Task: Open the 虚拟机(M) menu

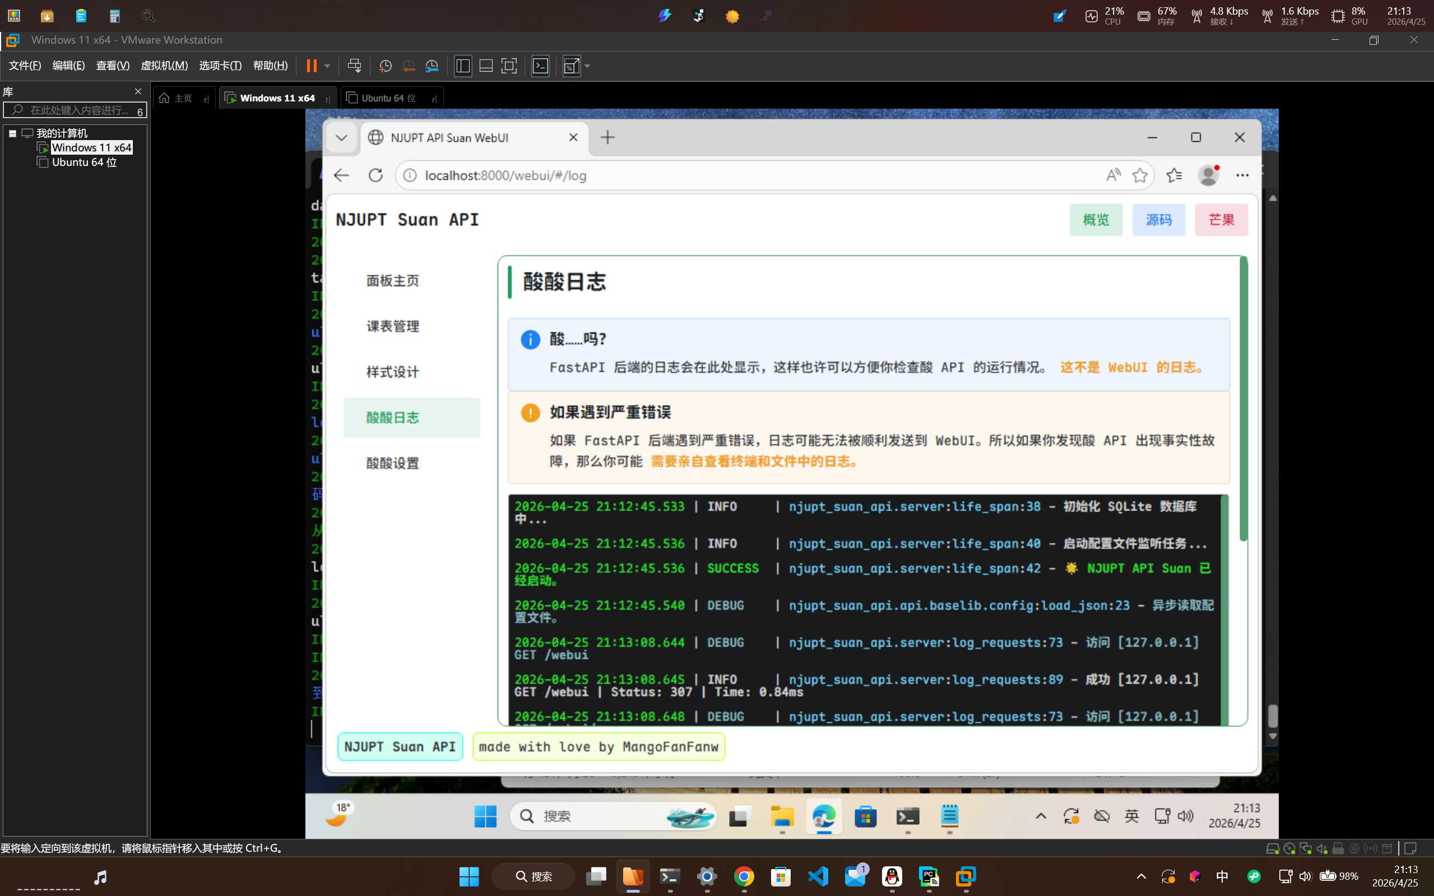Action: click(164, 66)
